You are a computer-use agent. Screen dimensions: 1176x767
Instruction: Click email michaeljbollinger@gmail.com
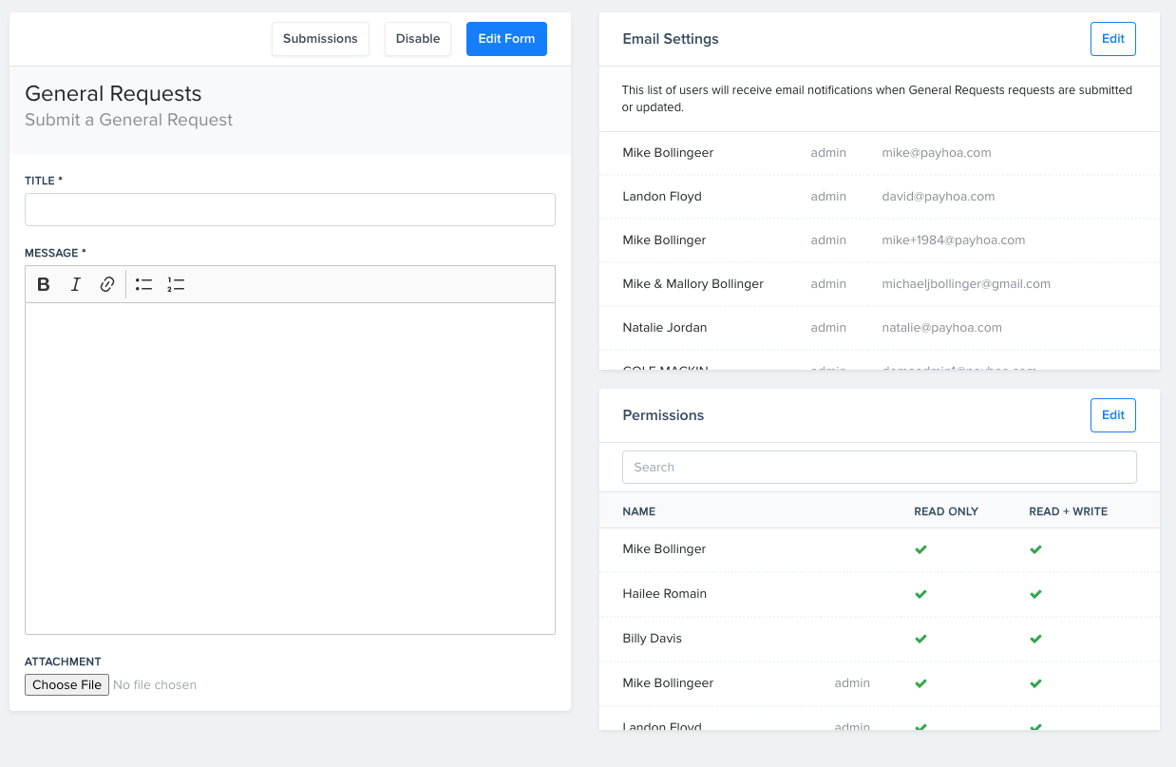tap(966, 284)
